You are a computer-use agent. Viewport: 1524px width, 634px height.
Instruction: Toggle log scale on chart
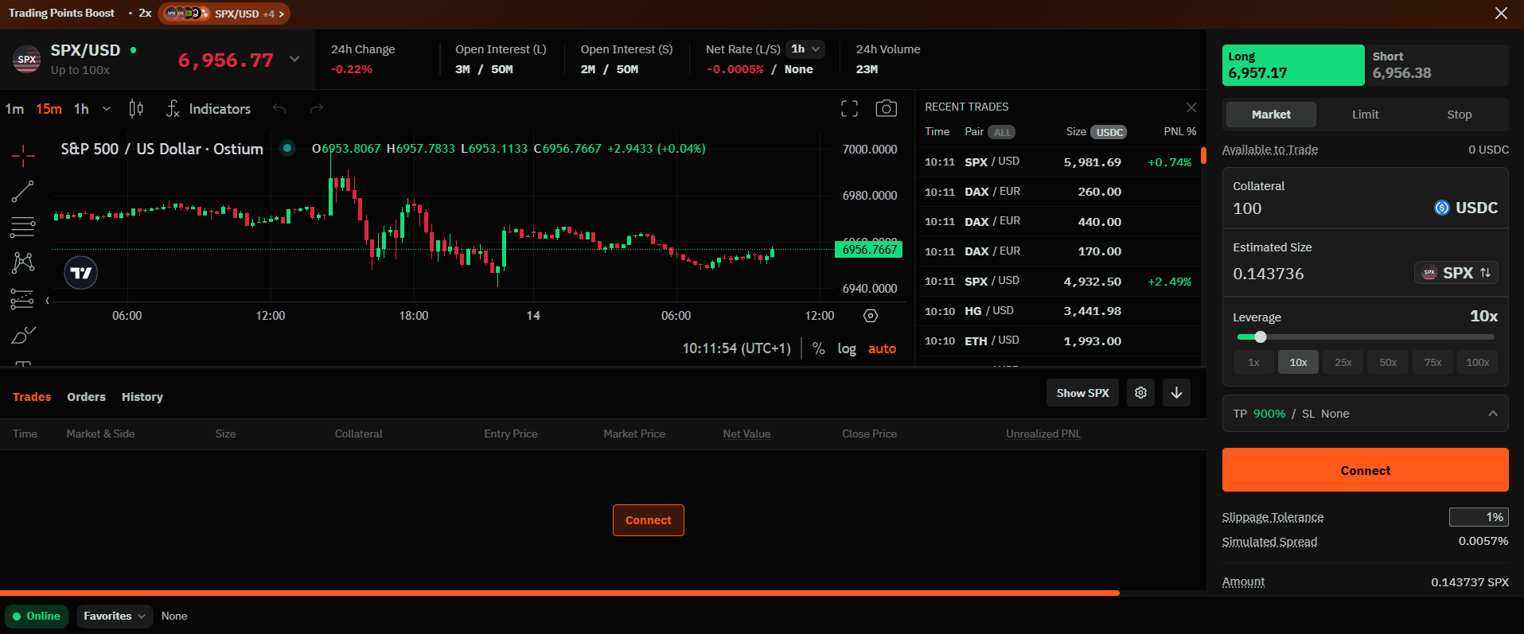point(846,348)
